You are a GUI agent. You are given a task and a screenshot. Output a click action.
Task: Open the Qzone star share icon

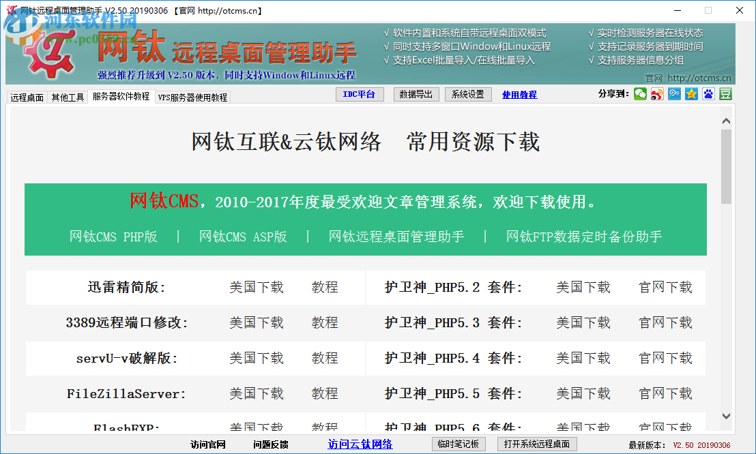(691, 93)
